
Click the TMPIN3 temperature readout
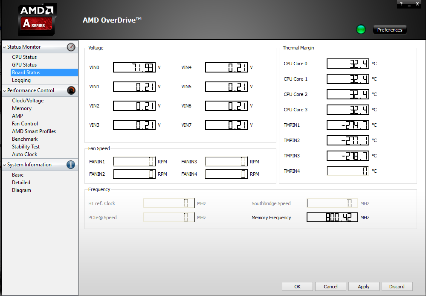point(348,156)
